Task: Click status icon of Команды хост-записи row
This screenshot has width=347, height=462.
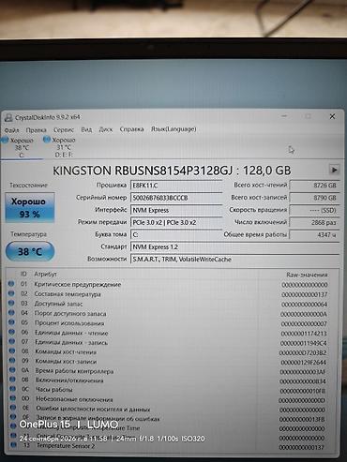Action: (x=12, y=361)
